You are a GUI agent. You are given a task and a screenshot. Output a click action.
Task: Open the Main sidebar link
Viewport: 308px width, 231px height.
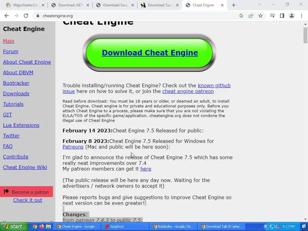9,41
